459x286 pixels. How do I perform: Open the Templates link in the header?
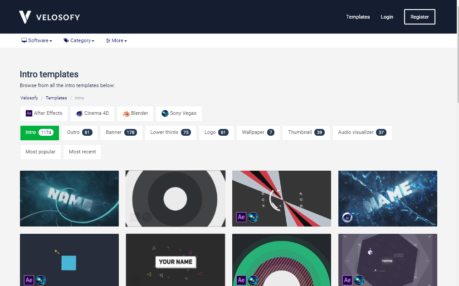click(x=358, y=17)
